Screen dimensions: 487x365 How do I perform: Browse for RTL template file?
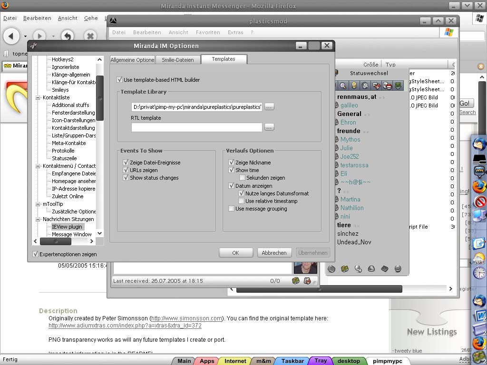click(269, 127)
